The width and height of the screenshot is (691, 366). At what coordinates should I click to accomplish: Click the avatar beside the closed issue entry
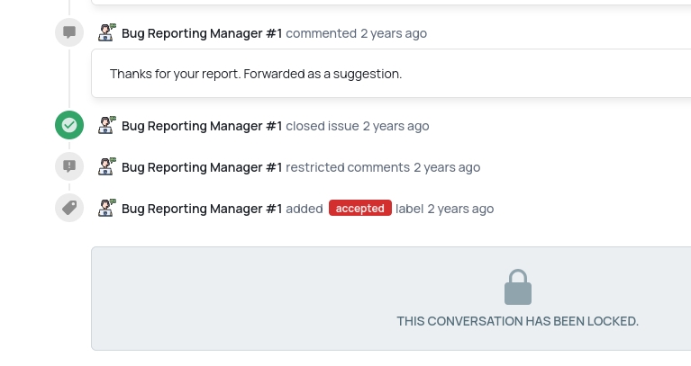tap(107, 126)
